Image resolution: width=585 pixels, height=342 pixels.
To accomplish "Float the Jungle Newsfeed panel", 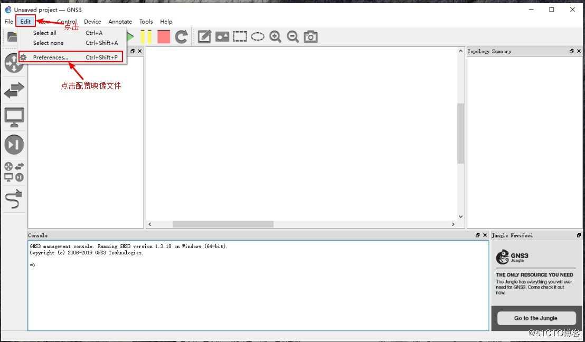I will 579,235.
